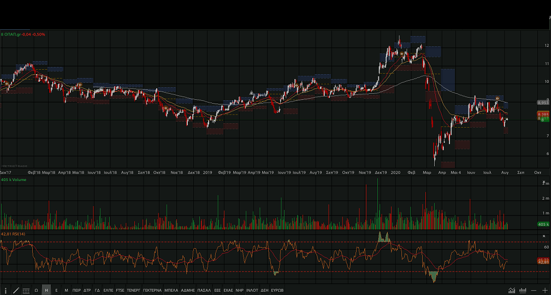Open the list layout icon in bottom toolbar
The image size is (551, 295).
tap(26, 291)
